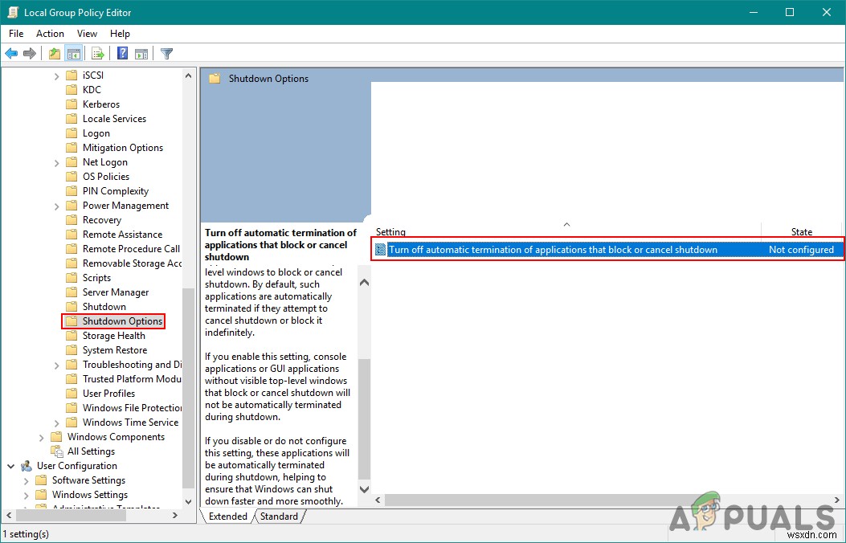Sort by the State column header
Screen dimensions: 846x543
tap(801, 232)
